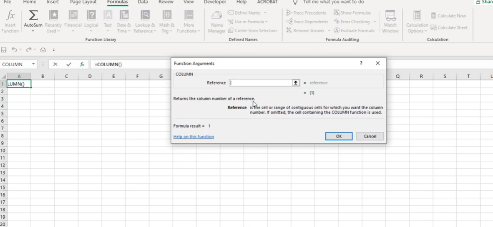493x227 pixels.
Task: Click Create from Selection
Action: pyautogui.click(x=252, y=30)
